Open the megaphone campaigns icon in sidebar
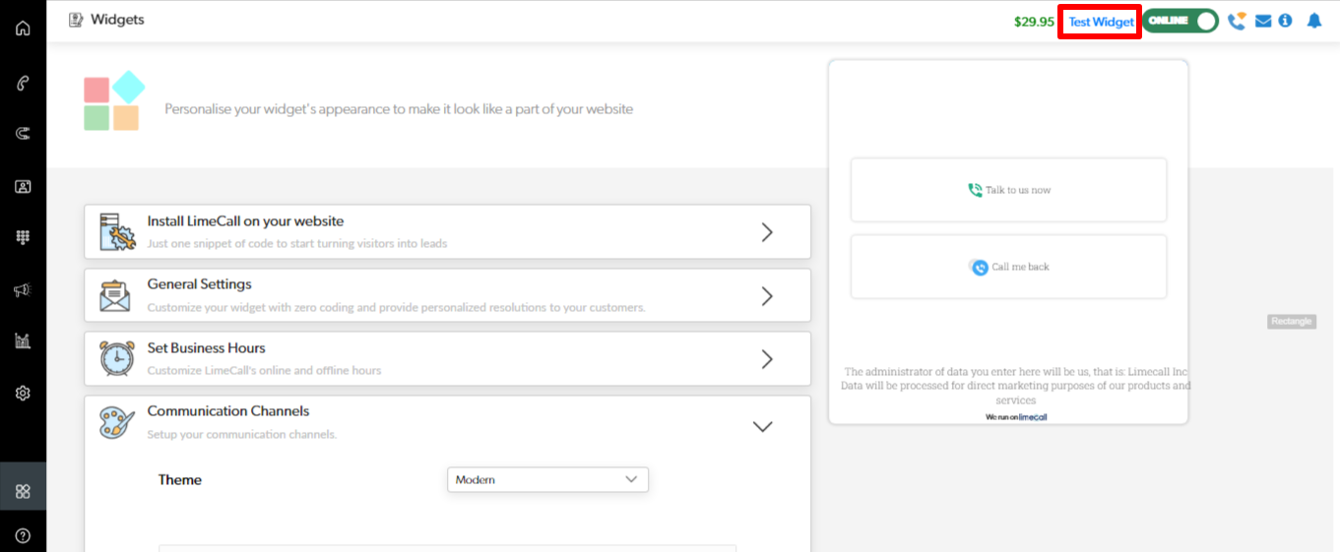Screen dimensions: 1340x552 (x=23, y=289)
